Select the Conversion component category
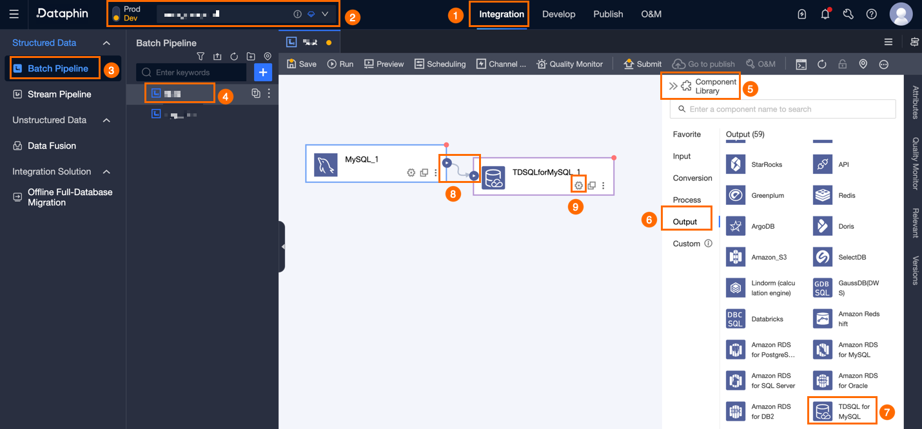The height and width of the screenshot is (429, 922). click(692, 178)
